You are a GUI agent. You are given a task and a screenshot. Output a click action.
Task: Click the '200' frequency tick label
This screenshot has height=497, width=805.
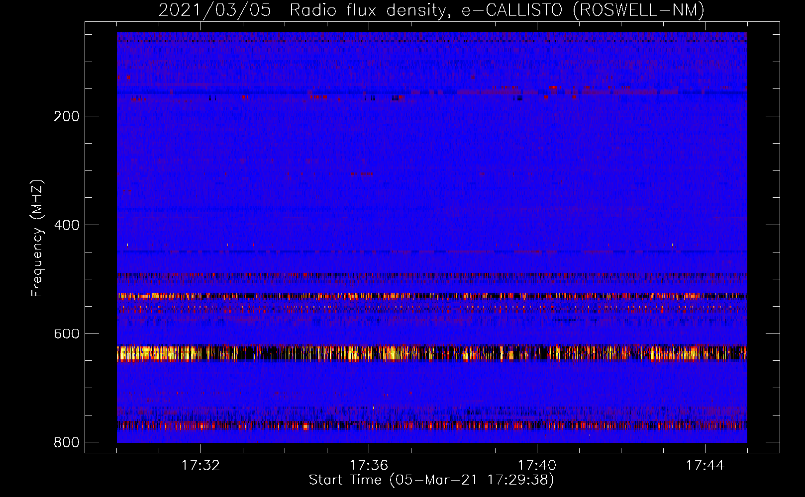[x=67, y=116]
